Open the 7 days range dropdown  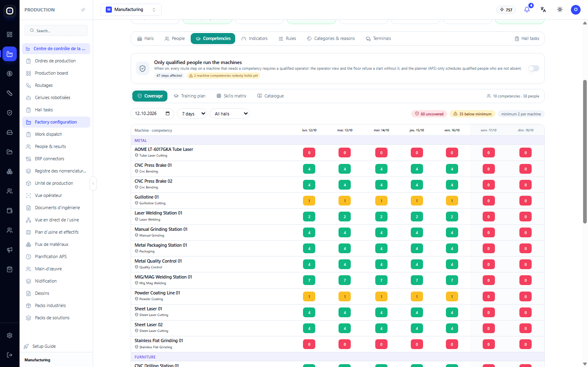pos(192,114)
